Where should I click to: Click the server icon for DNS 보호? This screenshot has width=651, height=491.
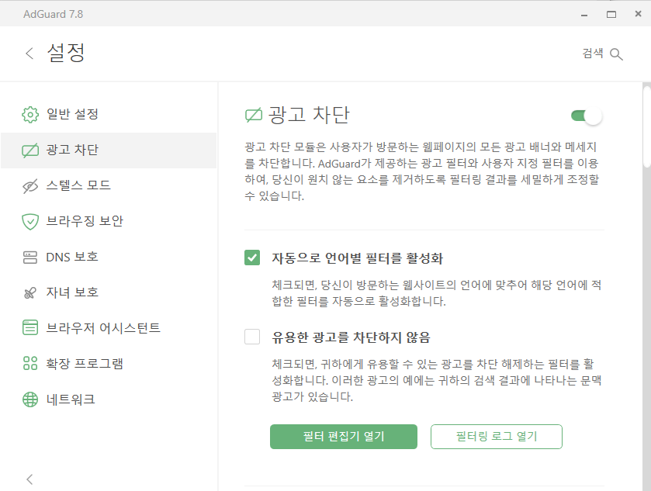point(30,258)
